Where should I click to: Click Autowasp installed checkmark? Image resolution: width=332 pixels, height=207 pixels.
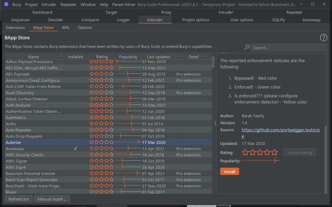click(75, 148)
